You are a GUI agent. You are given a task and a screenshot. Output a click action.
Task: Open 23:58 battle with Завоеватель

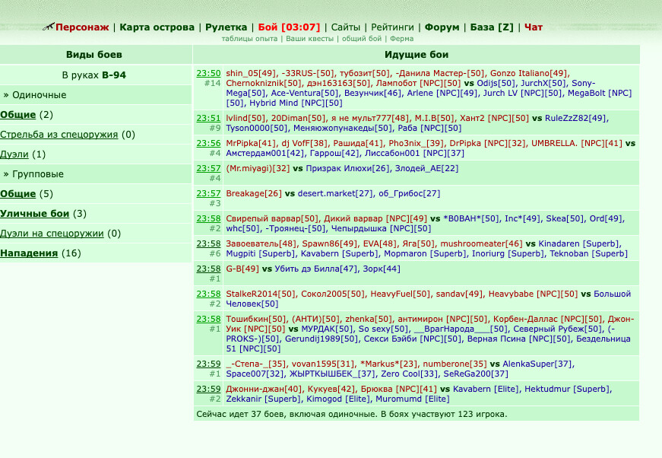coord(208,243)
